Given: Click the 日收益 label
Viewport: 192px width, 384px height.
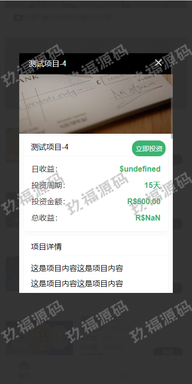Looking at the screenshot, I should click(x=44, y=169).
